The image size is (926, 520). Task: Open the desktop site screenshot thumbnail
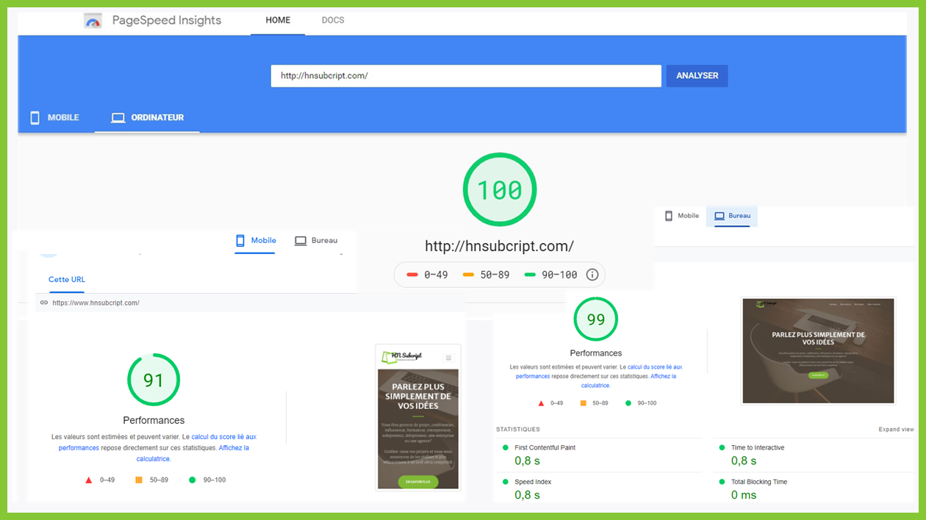coord(818,350)
